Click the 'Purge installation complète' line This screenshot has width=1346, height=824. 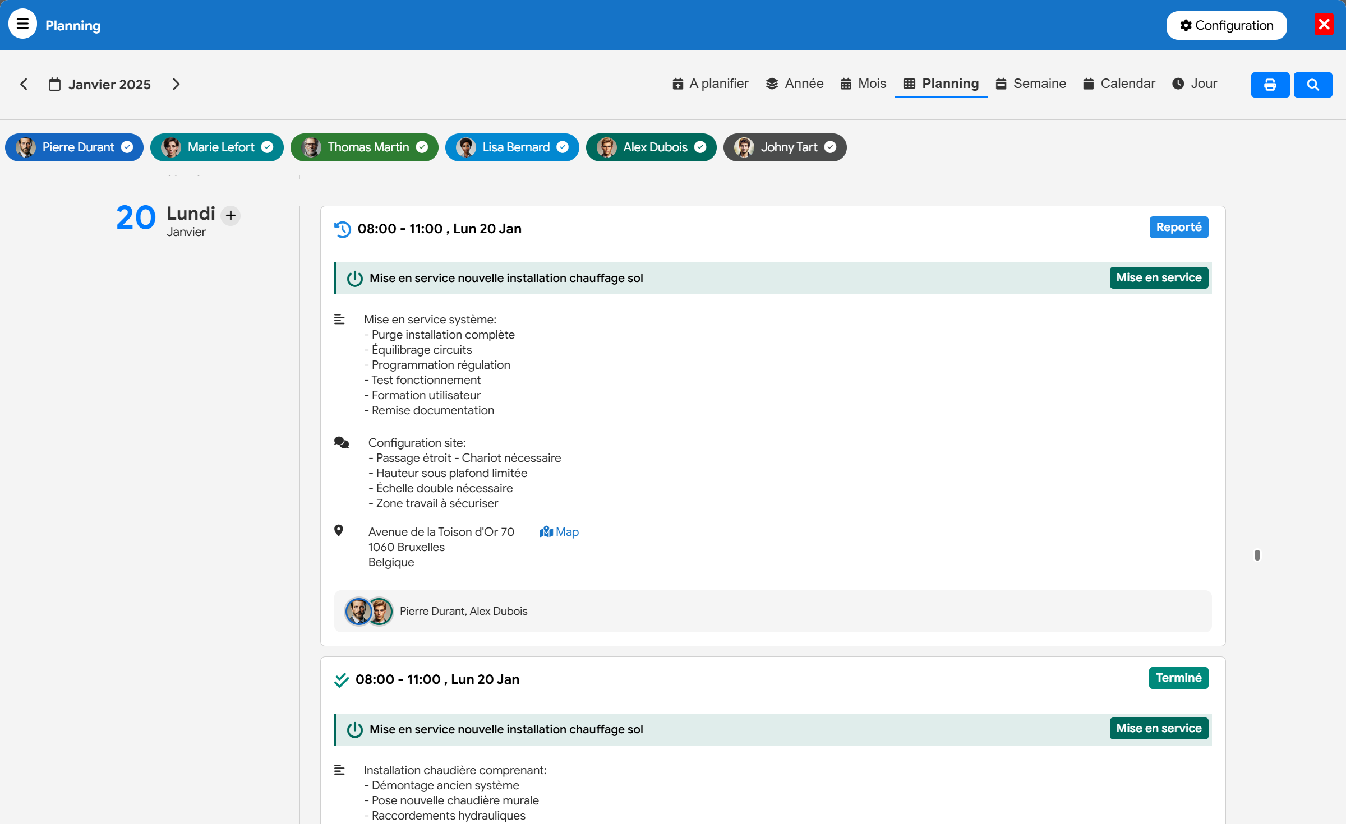coord(440,335)
